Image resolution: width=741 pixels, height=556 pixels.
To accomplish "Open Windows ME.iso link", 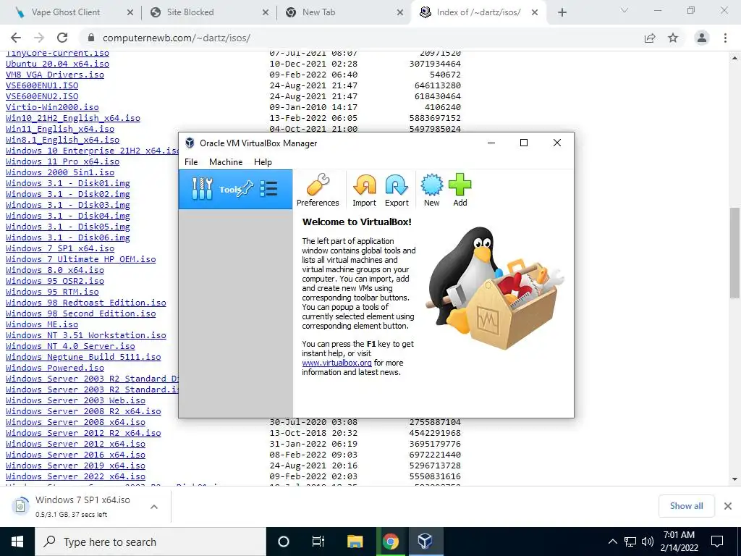I will tap(42, 324).
